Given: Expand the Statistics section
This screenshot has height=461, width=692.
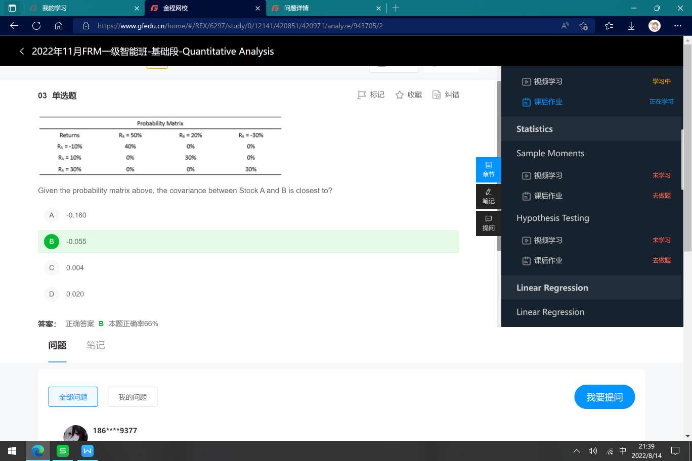Looking at the screenshot, I should [535, 129].
